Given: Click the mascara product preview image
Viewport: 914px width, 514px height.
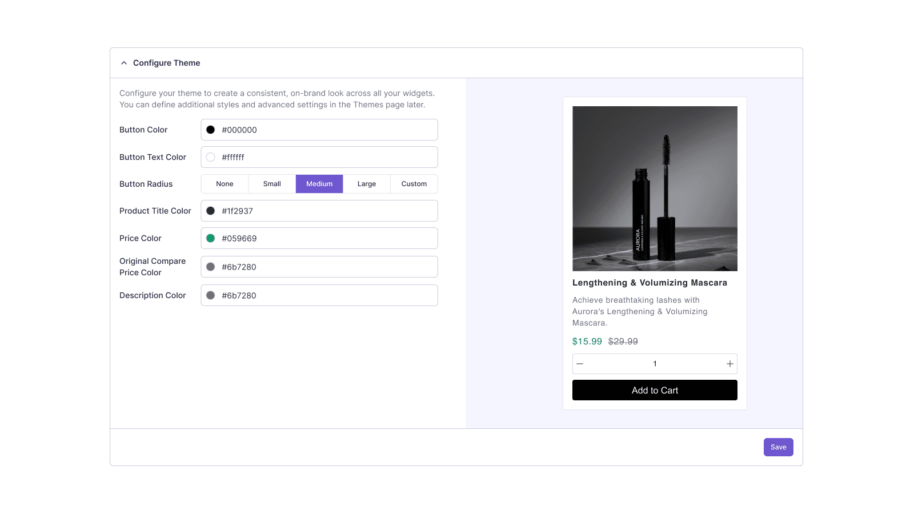Looking at the screenshot, I should [x=655, y=188].
